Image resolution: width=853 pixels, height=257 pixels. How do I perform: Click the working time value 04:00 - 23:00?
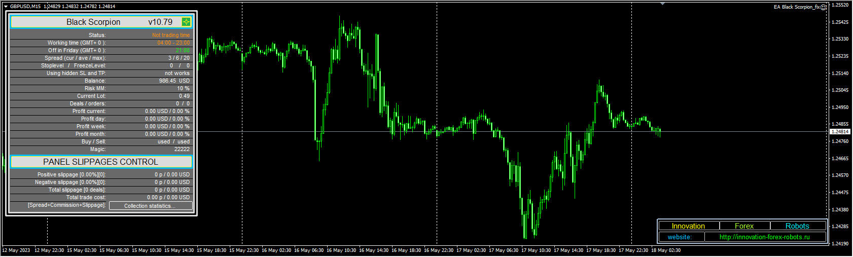point(173,43)
